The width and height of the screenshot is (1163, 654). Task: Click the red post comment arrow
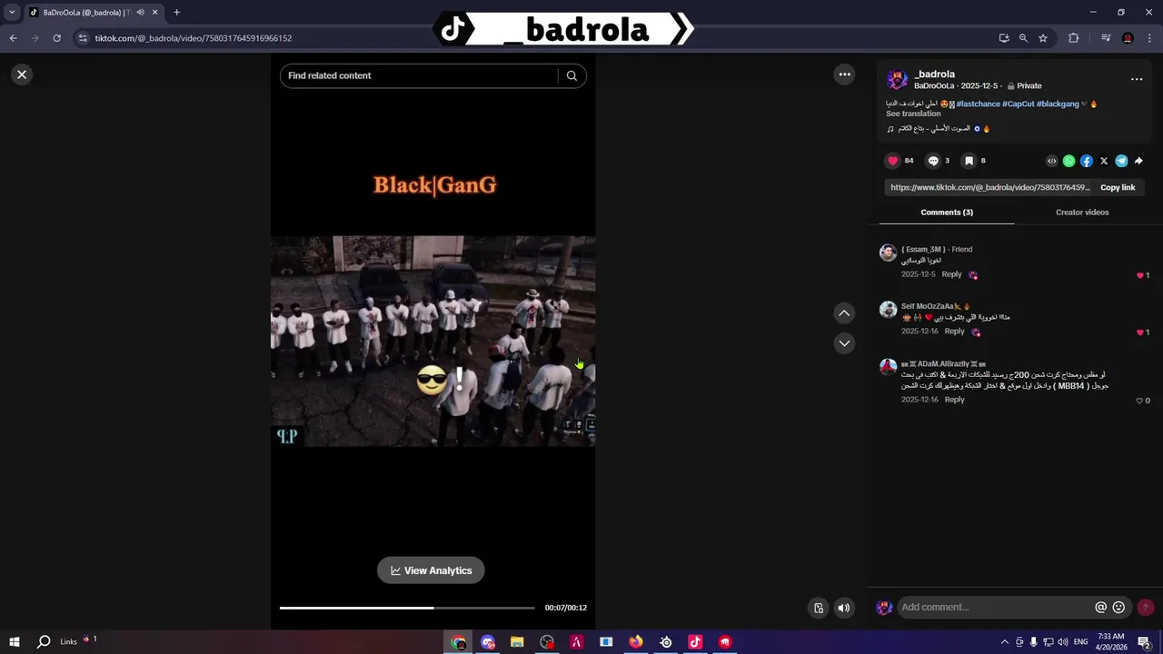[1146, 607]
